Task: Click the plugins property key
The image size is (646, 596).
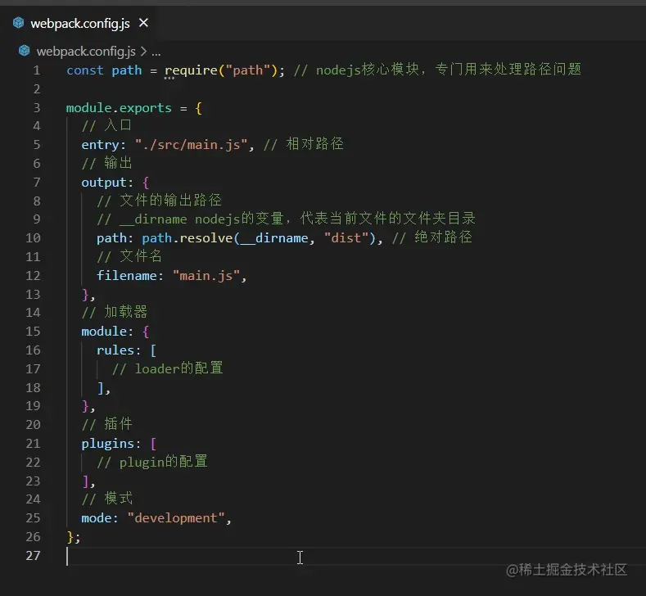Action: (107, 444)
